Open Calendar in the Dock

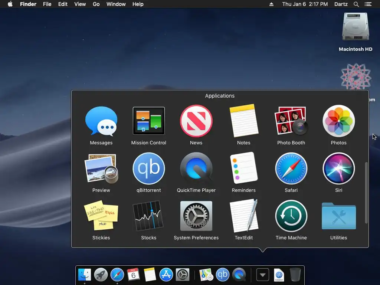(133, 275)
